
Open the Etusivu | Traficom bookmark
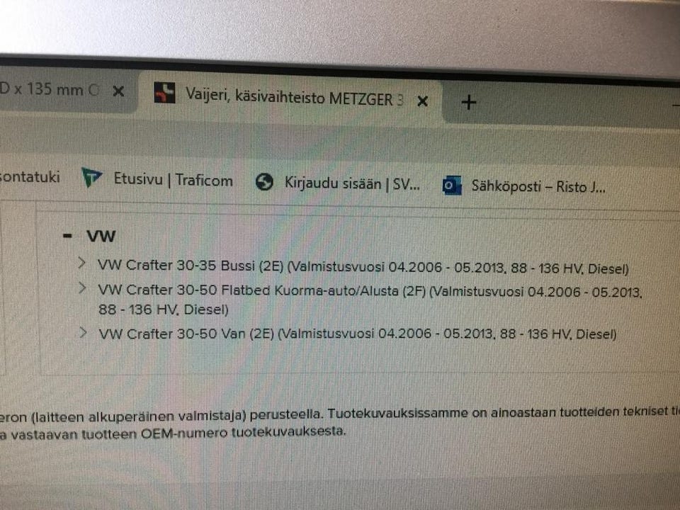[173, 179]
